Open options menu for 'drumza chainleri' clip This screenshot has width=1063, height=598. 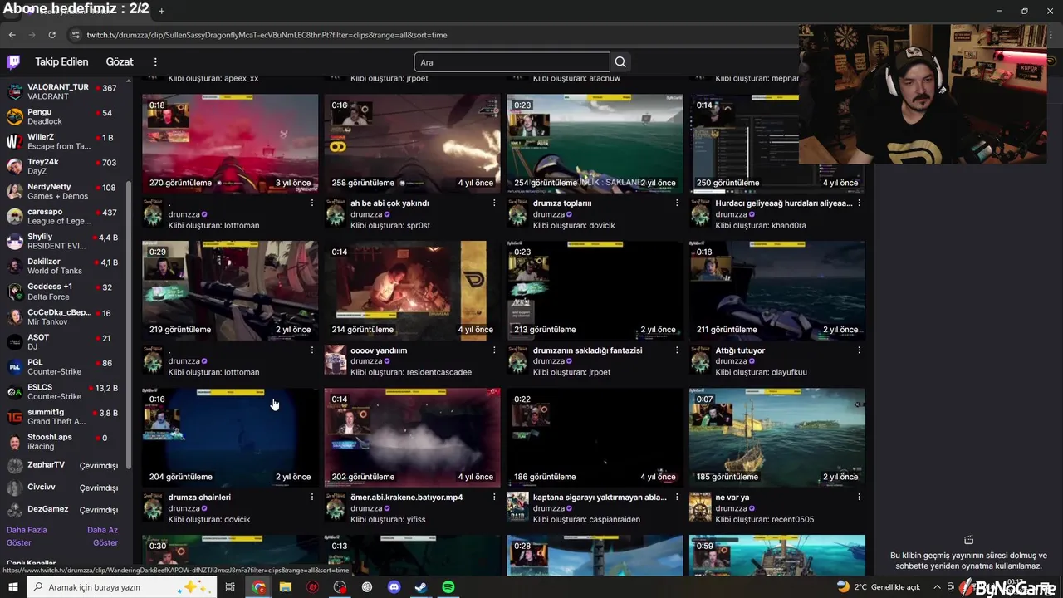(x=312, y=498)
